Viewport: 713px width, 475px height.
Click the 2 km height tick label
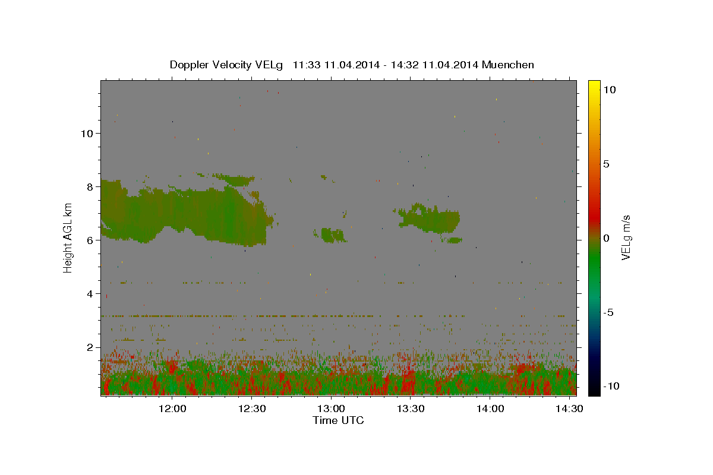pyautogui.click(x=90, y=347)
